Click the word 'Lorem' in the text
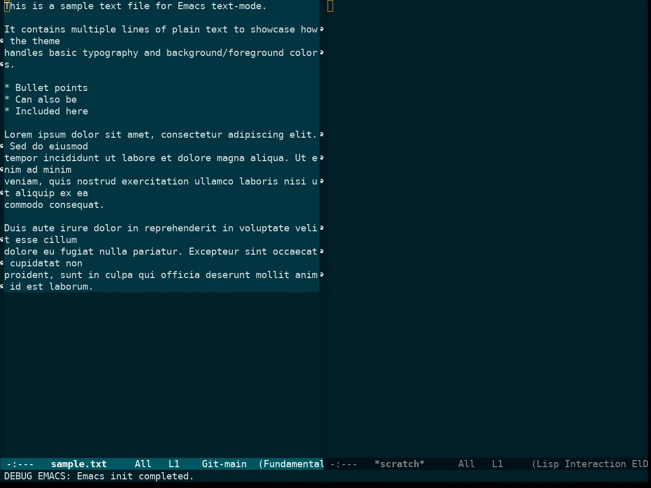This screenshot has height=488, width=651. tap(18, 135)
